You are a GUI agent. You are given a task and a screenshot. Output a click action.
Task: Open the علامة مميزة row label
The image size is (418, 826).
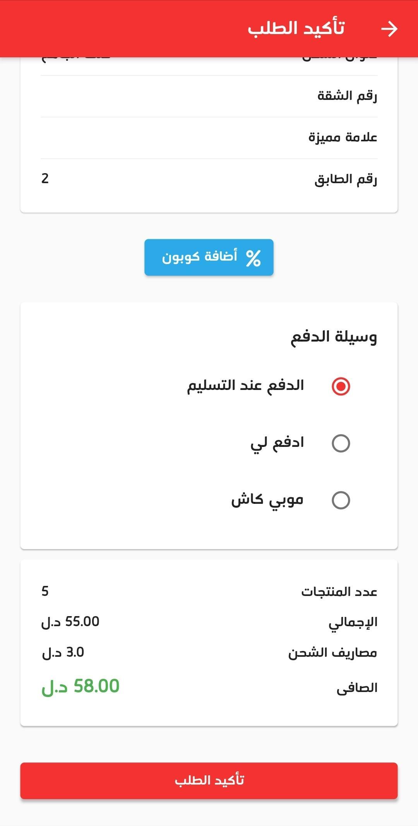coord(343,137)
